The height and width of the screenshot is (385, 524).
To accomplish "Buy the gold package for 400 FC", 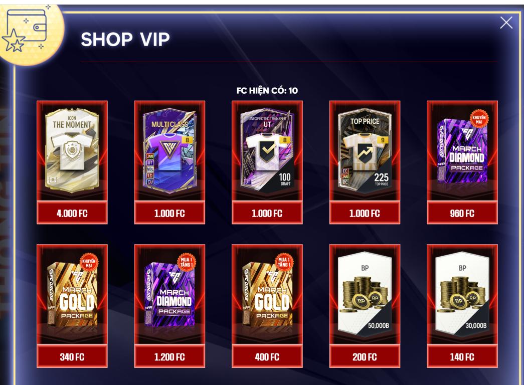I will [x=267, y=356].
